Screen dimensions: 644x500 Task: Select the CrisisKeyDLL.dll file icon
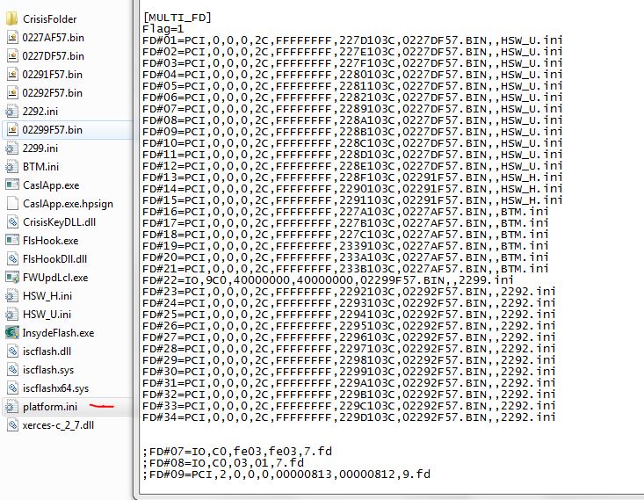pos(12,221)
